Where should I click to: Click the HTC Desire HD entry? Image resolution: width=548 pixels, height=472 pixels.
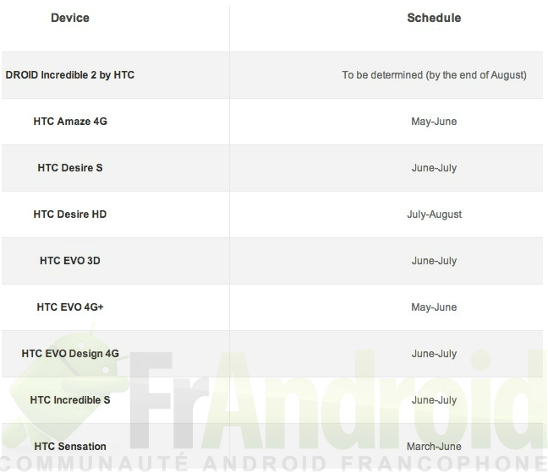(70, 214)
